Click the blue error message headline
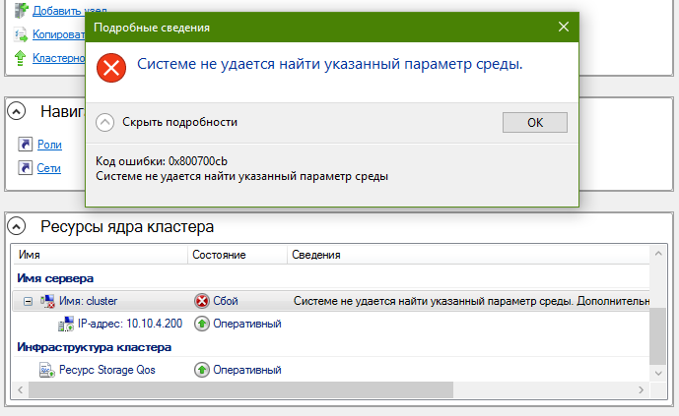This screenshot has width=679, height=416. pos(330,64)
